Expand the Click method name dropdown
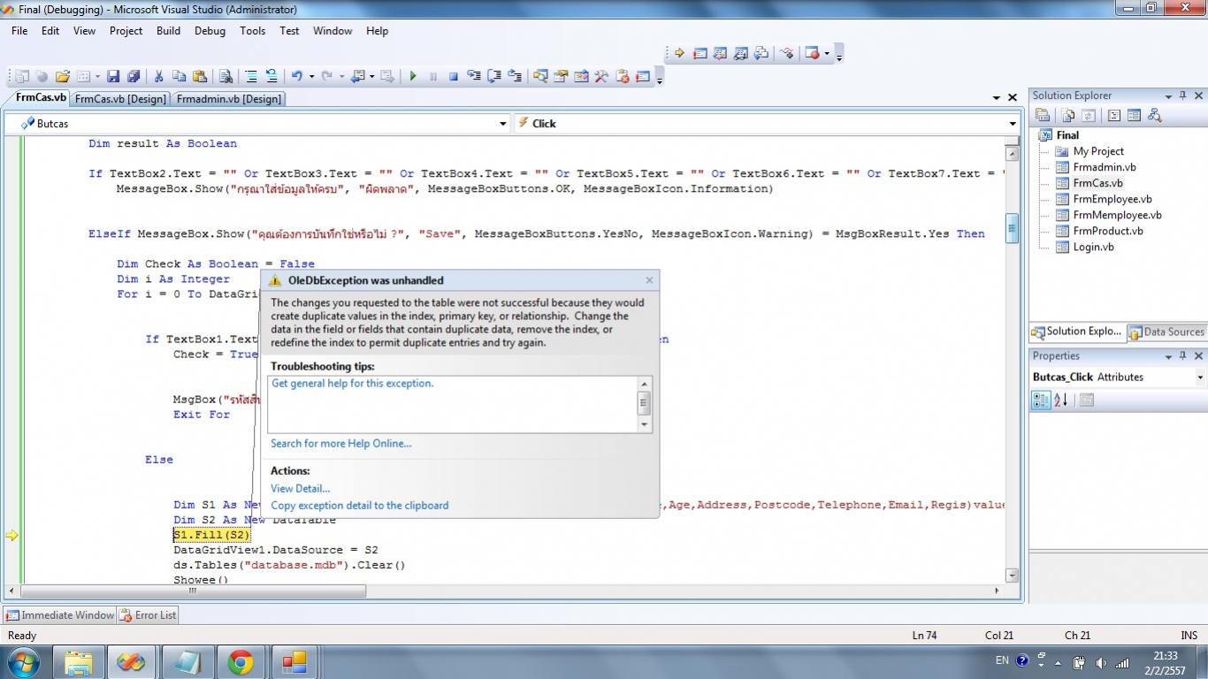 click(x=1013, y=124)
